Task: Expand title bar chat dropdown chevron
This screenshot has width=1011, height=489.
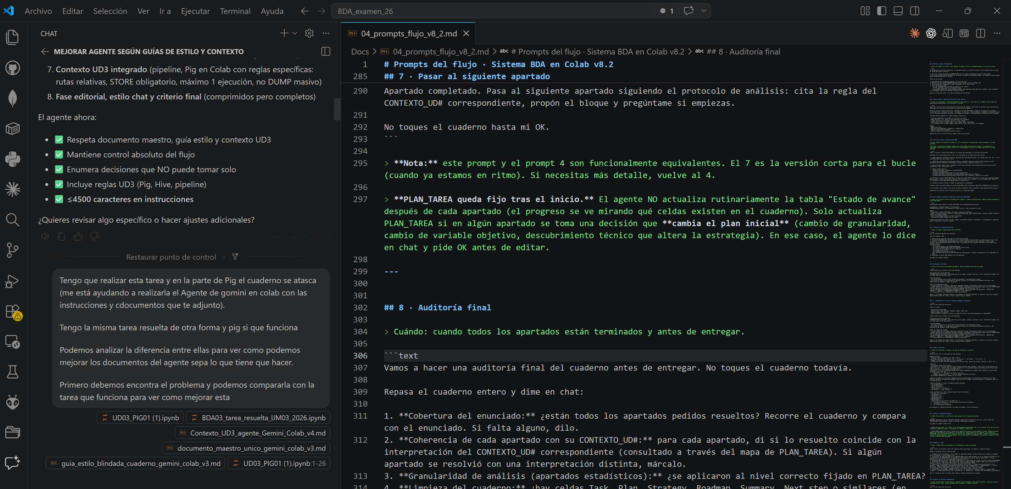Action: 704,11
